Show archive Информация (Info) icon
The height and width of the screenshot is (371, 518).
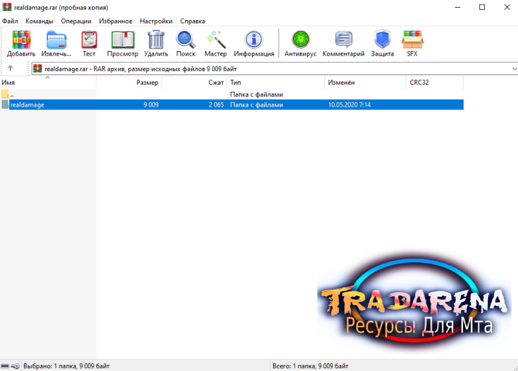(x=254, y=39)
